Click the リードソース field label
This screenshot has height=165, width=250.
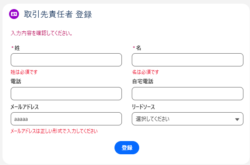pos(143,107)
